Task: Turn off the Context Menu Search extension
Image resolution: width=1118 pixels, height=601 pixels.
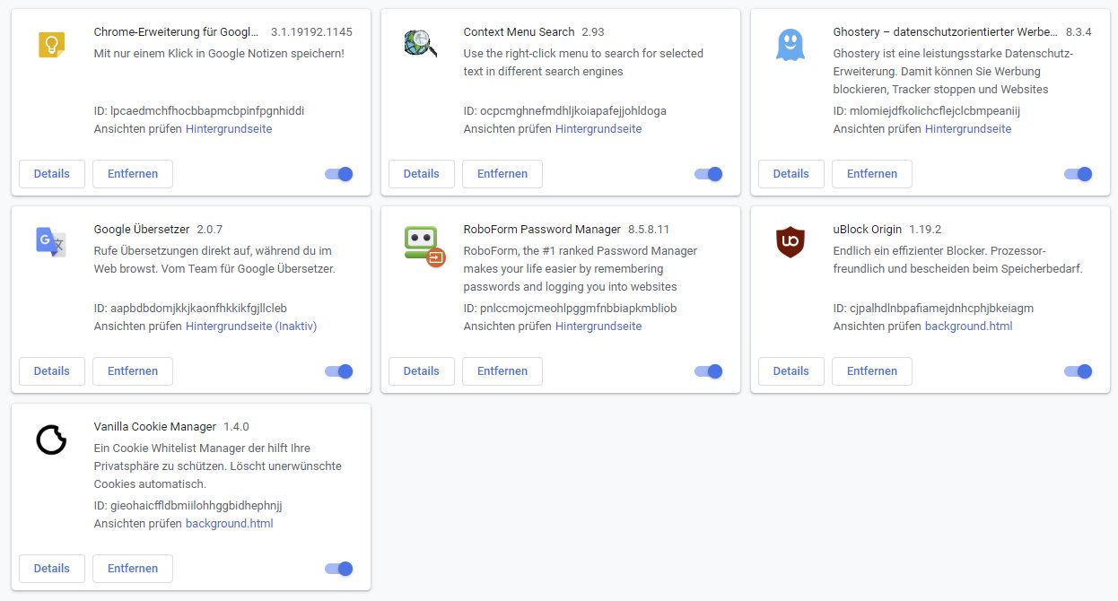Action: click(709, 174)
